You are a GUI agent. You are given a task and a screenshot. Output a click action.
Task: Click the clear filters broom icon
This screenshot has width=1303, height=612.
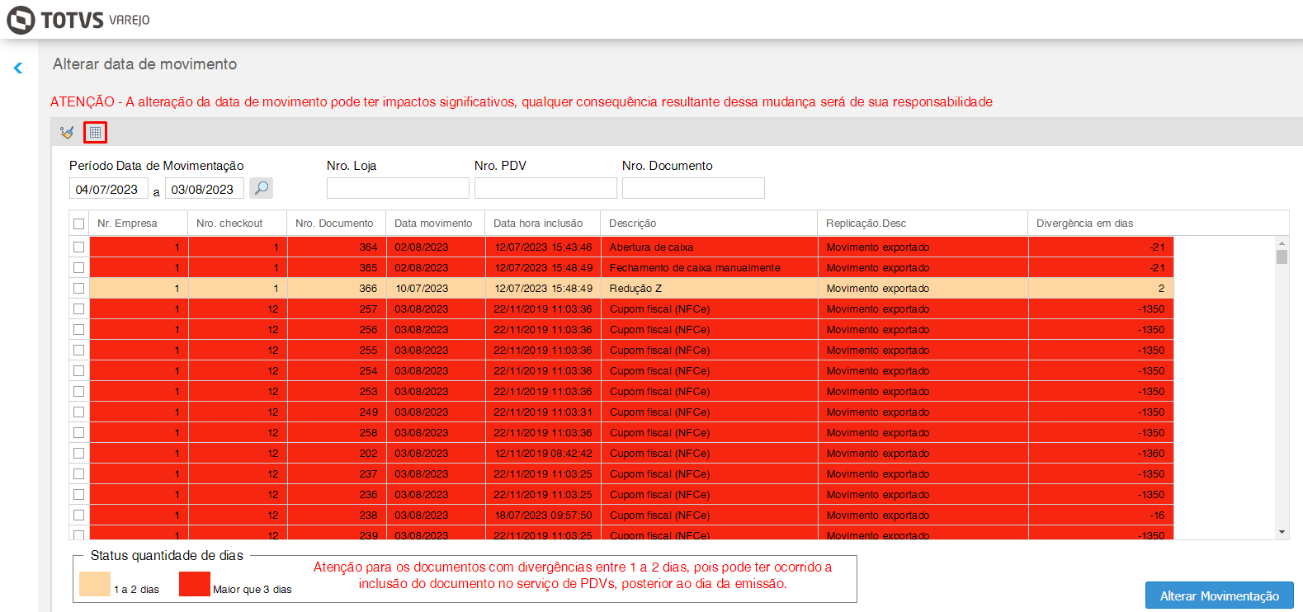point(67,132)
